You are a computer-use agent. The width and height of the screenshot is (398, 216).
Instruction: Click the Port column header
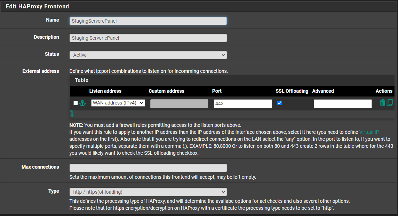tap(217, 91)
